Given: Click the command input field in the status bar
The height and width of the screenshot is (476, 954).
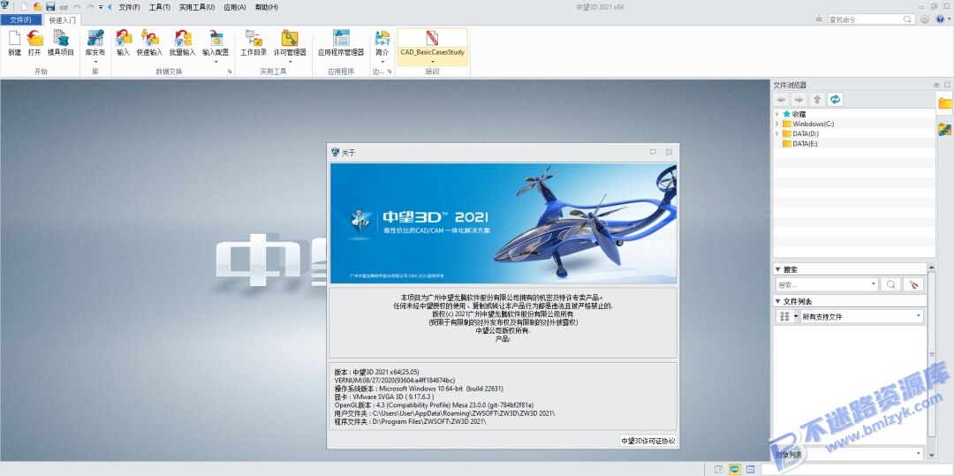Looking at the screenshot, I should 855,469.
